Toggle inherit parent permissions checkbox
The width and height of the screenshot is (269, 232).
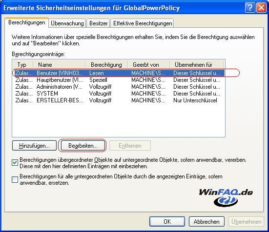coord(15,162)
